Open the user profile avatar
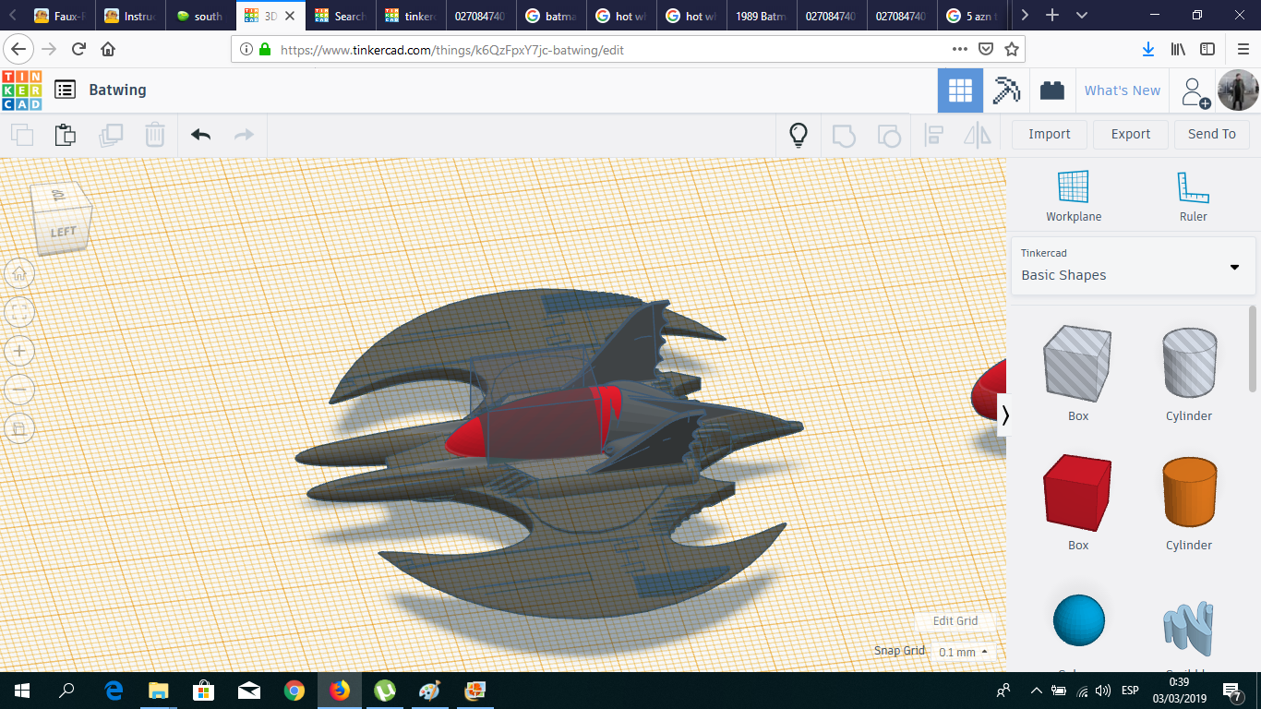The width and height of the screenshot is (1261, 709). pos(1238,90)
